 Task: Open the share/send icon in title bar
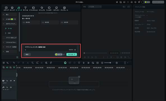[x=117, y=2]
